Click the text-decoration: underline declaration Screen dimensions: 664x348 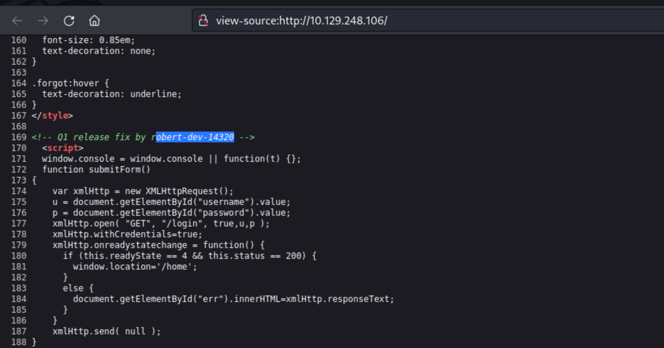point(112,94)
